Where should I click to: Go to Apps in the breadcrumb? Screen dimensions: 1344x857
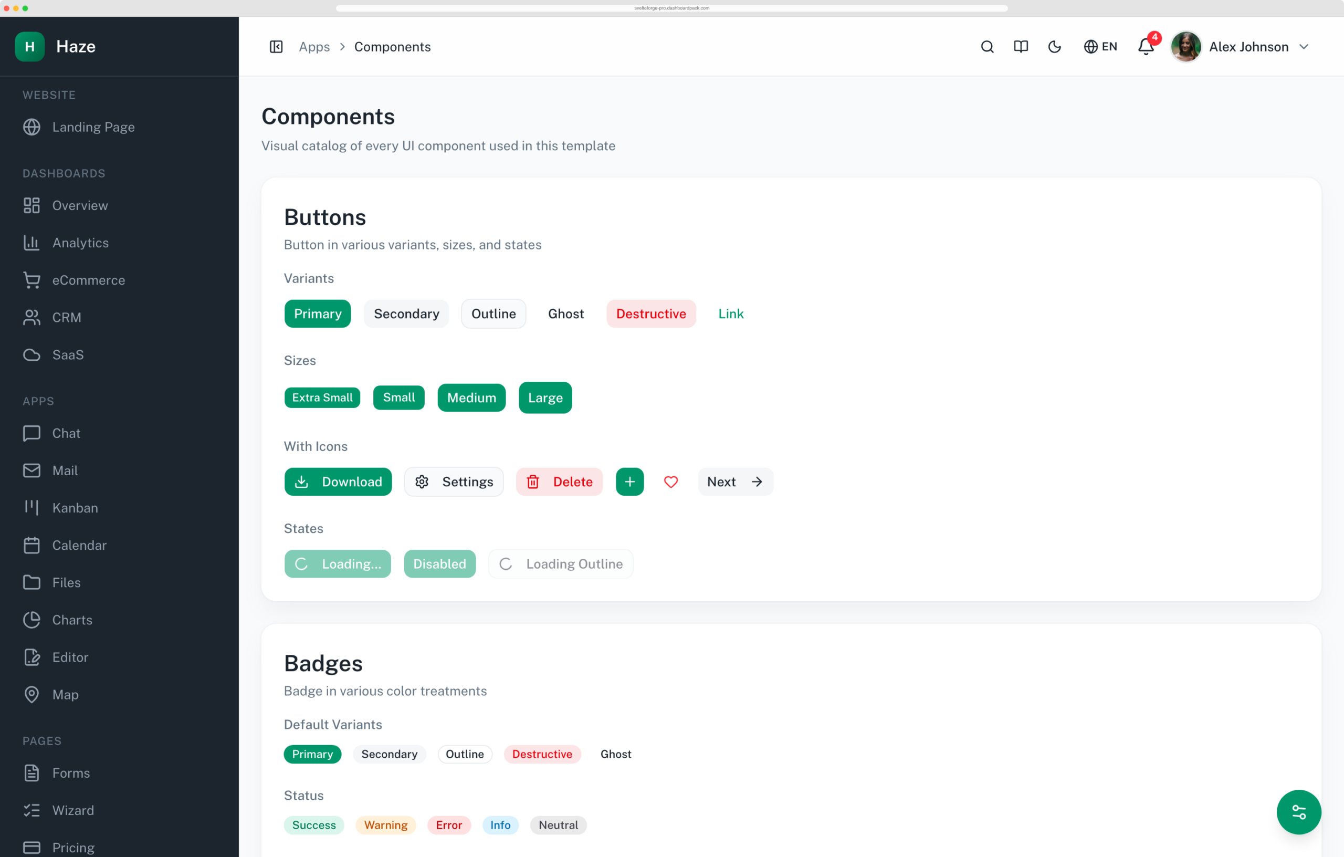314,47
